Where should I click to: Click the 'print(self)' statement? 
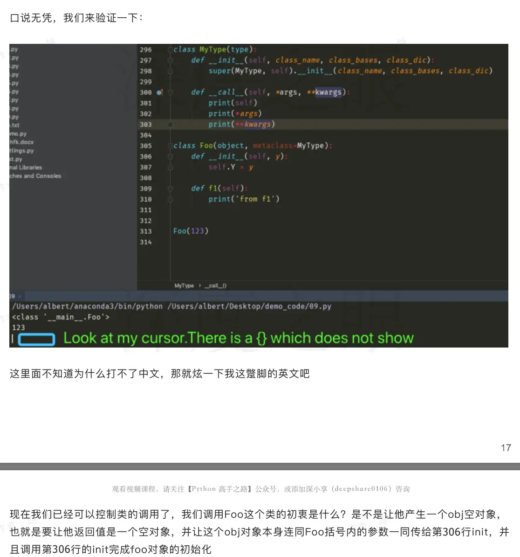pos(233,103)
